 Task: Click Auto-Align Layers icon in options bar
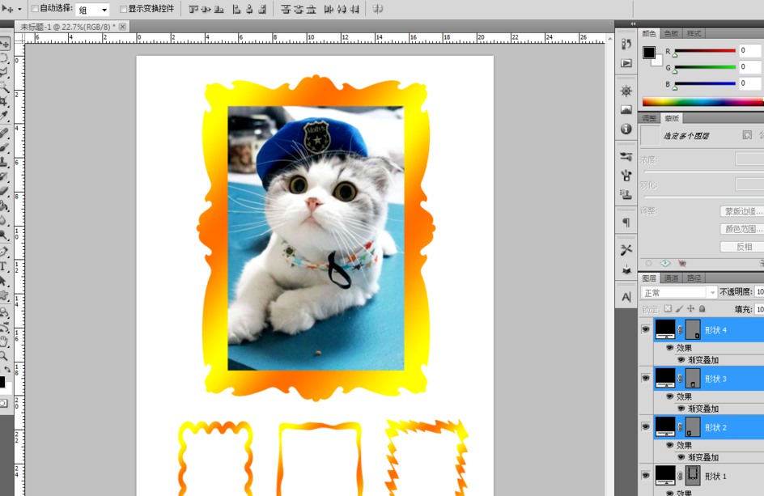point(378,9)
